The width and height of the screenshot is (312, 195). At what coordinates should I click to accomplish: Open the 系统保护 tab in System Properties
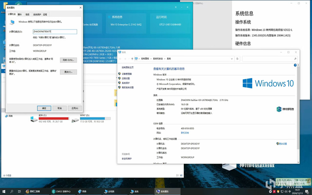tap(37, 14)
